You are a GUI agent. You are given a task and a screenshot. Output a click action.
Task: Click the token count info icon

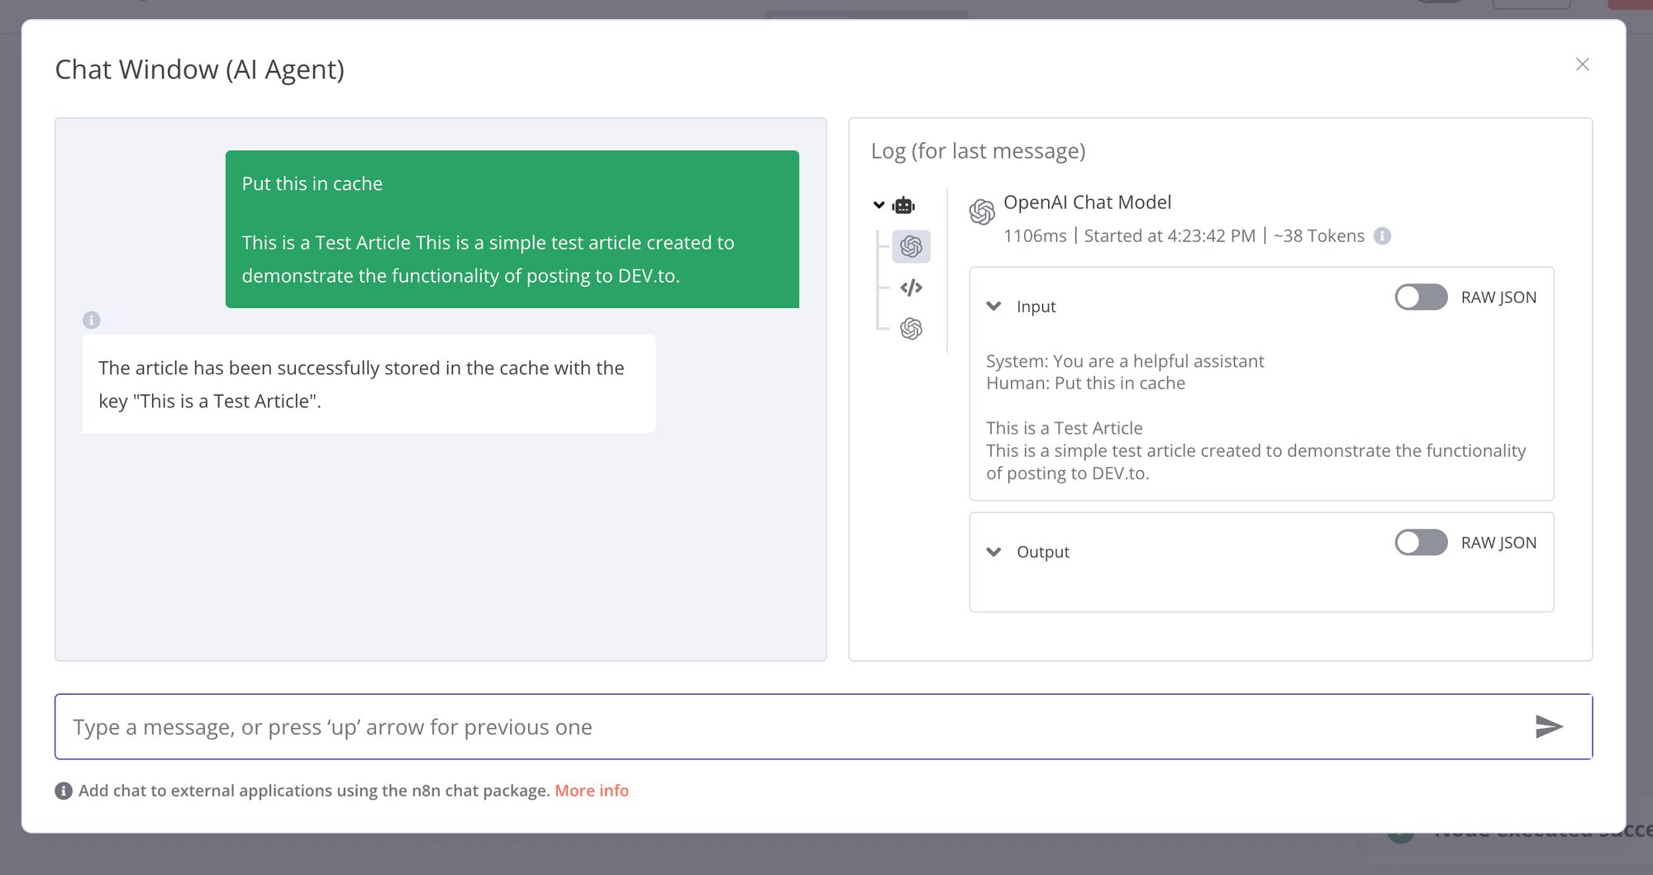[x=1382, y=236]
